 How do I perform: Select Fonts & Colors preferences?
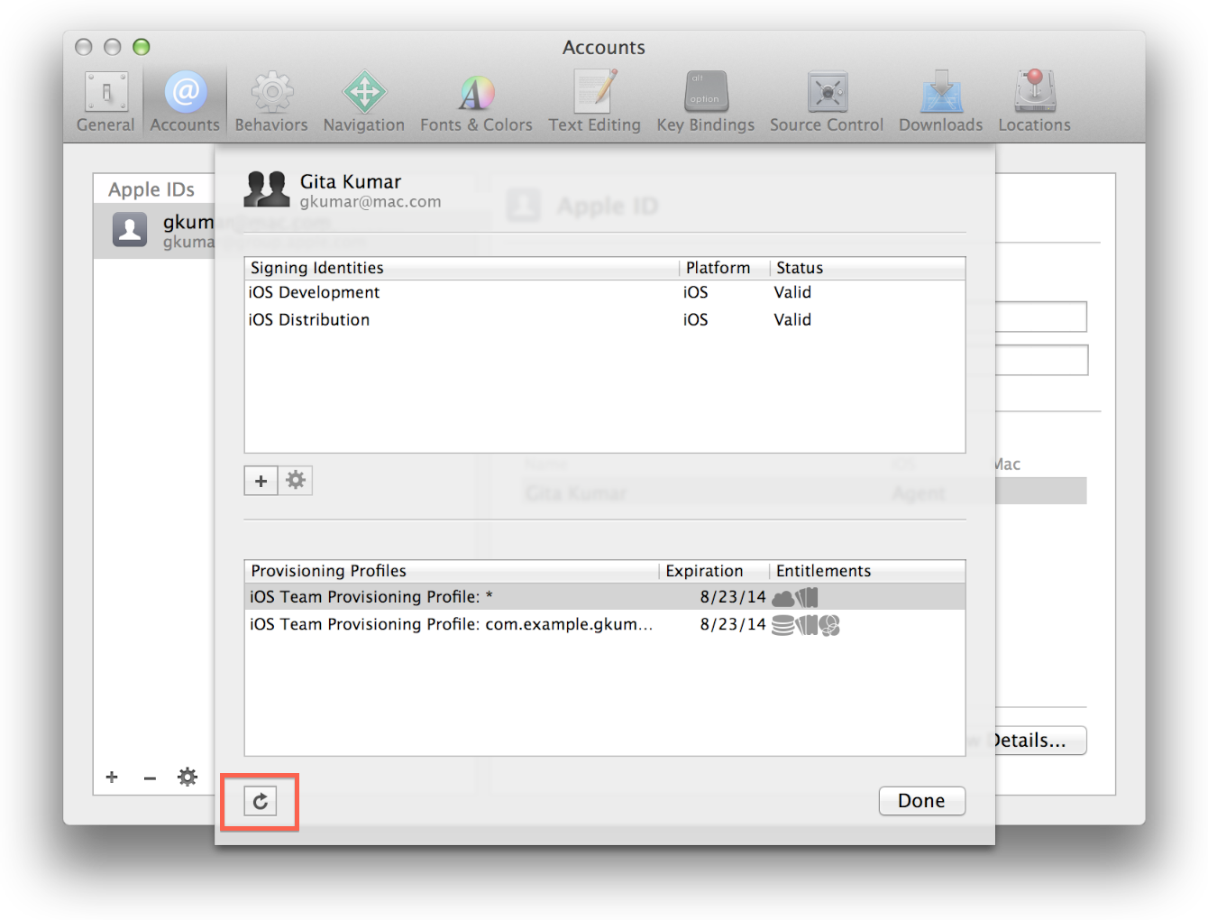click(x=476, y=102)
